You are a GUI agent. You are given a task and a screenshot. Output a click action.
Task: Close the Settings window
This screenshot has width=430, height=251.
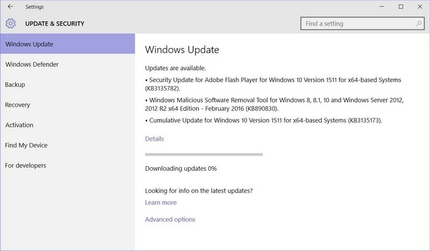pyautogui.click(x=420, y=7)
